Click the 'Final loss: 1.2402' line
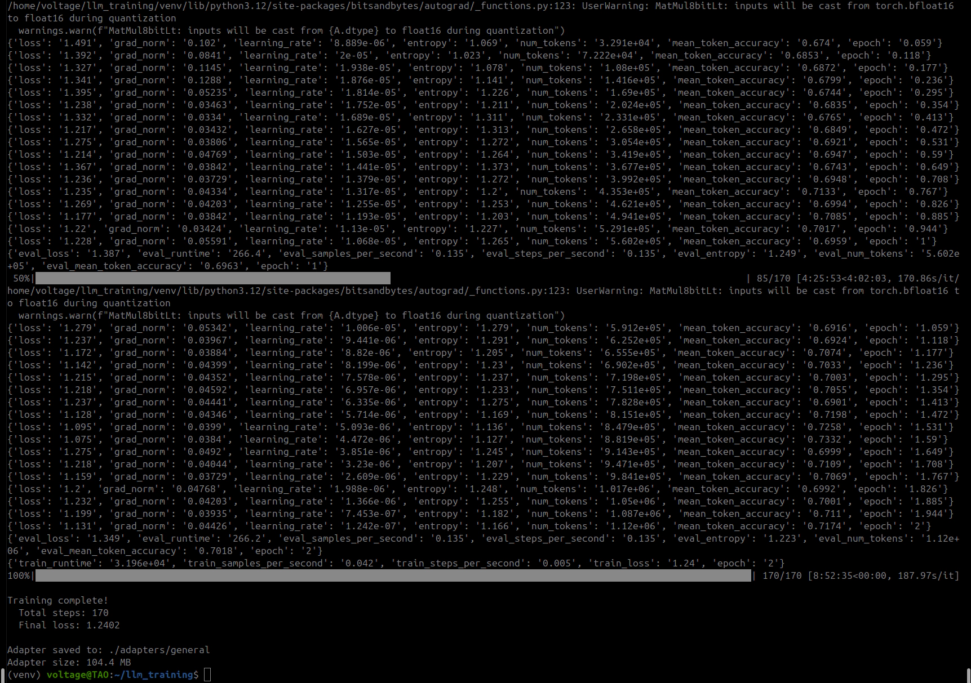 click(x=69, y=625)
